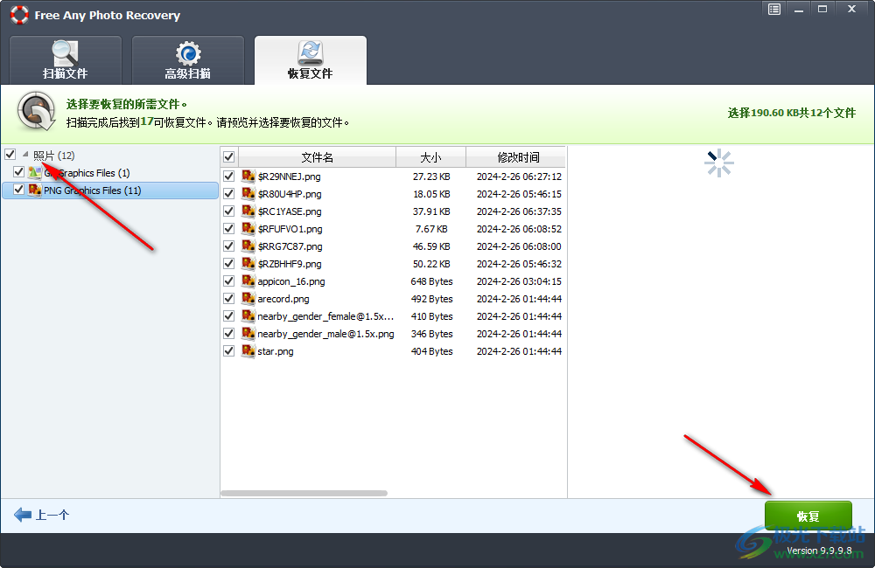Screen dimensions: 875x568
Task: Select the GIF Graphics Files category icon
Action: pos(37,172)
